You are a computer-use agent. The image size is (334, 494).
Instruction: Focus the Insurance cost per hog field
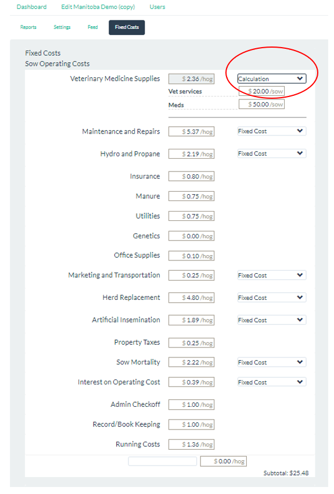tap(192, 177)
